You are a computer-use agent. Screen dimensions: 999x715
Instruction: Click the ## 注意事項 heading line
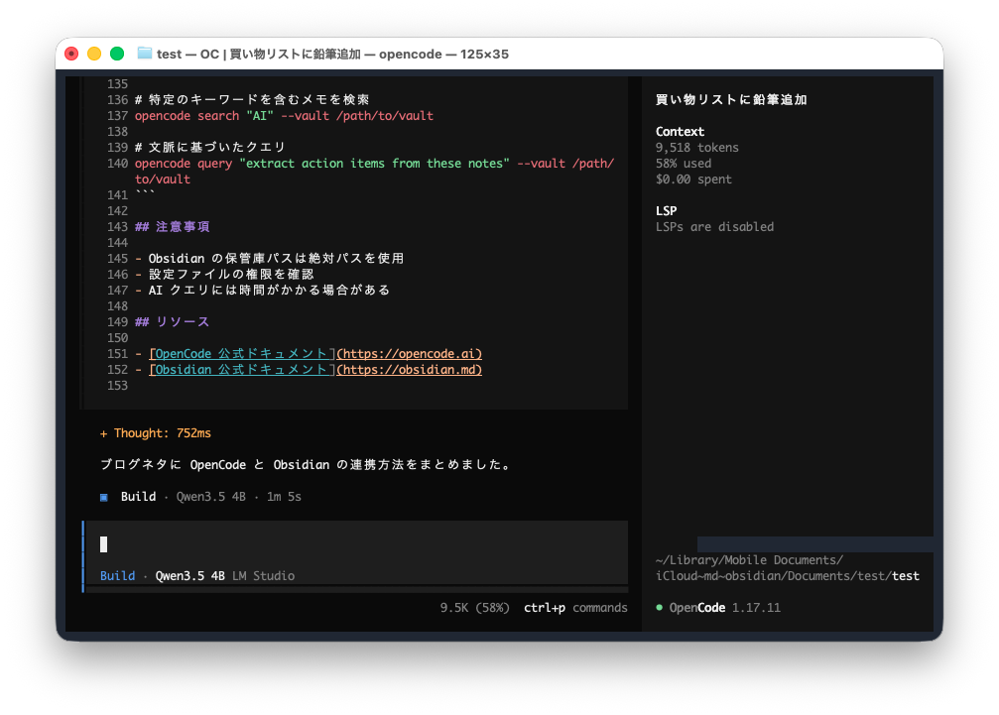172,227
